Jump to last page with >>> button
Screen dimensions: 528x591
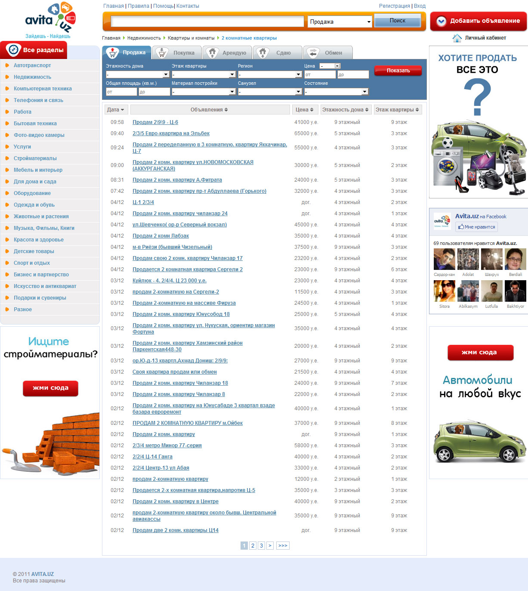(283, 546)
